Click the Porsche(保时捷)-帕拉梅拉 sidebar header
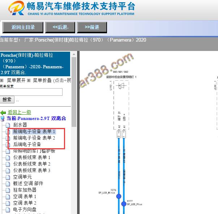The width and height of the screenshot is (218, 214). click(35, 64)
